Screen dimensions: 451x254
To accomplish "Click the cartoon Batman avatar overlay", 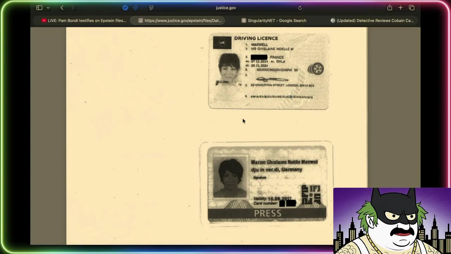I will point(392,221).
